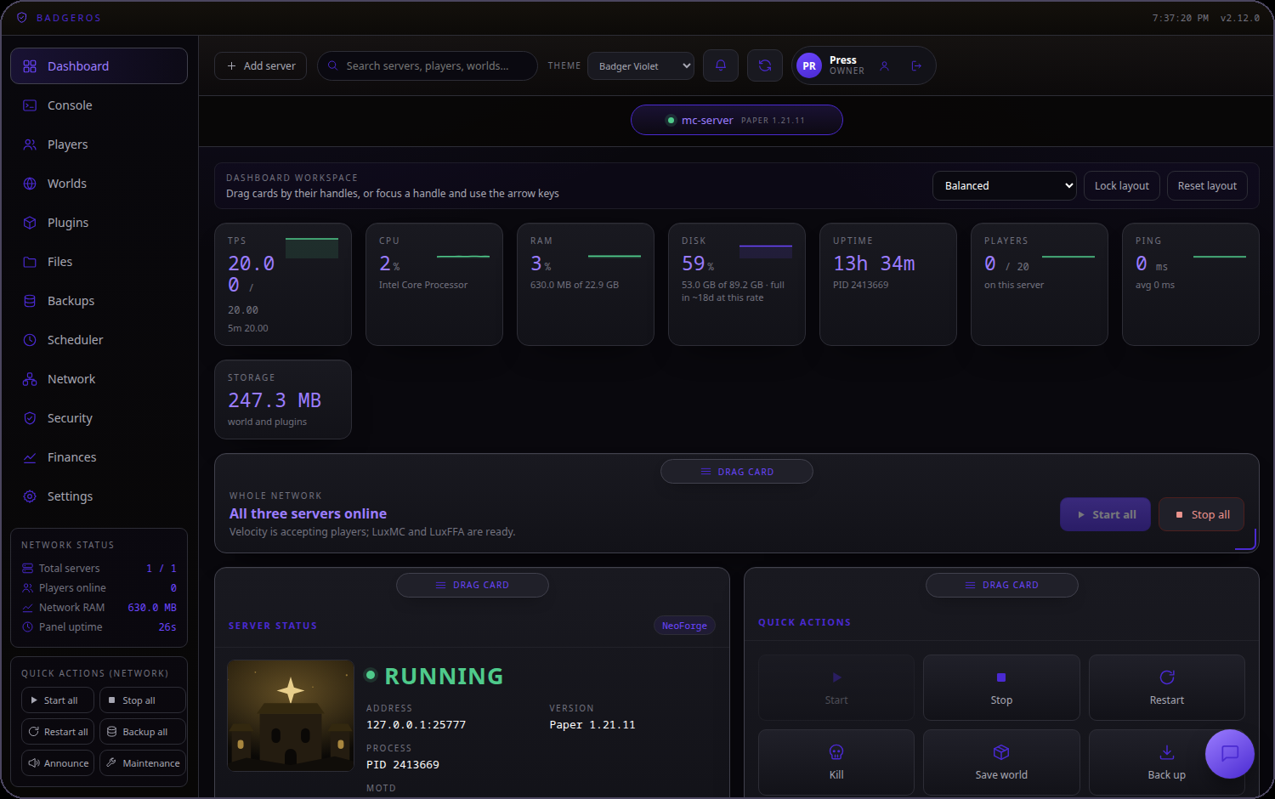Add a new server
Image resolution: width=1275 pixels, height=799 pixels.
(260, 65)
